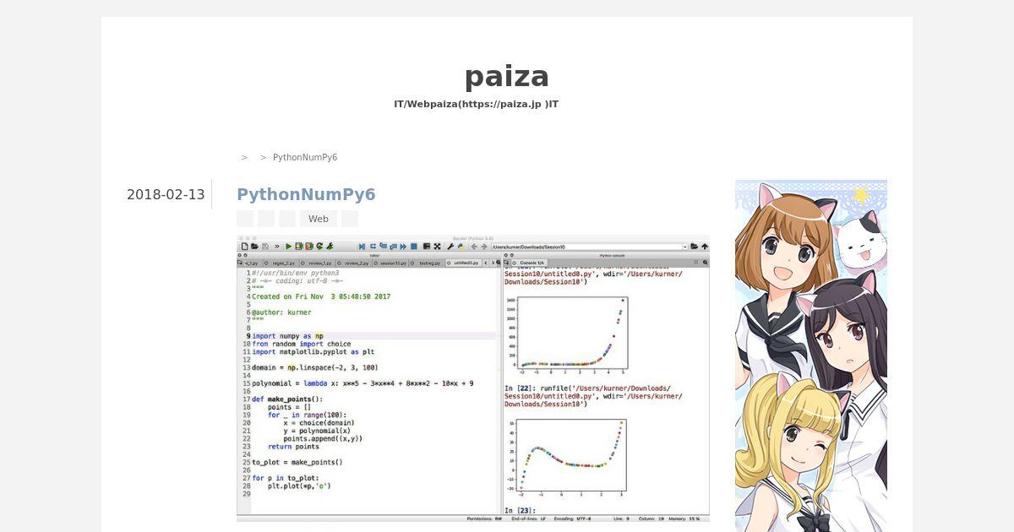Click the Change to parent directory up arrow
1014x532 pixels.
coord(705,247)
